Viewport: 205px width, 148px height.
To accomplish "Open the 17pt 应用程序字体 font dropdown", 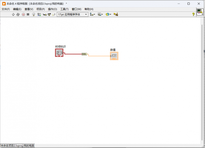I will tap(73, 14).
